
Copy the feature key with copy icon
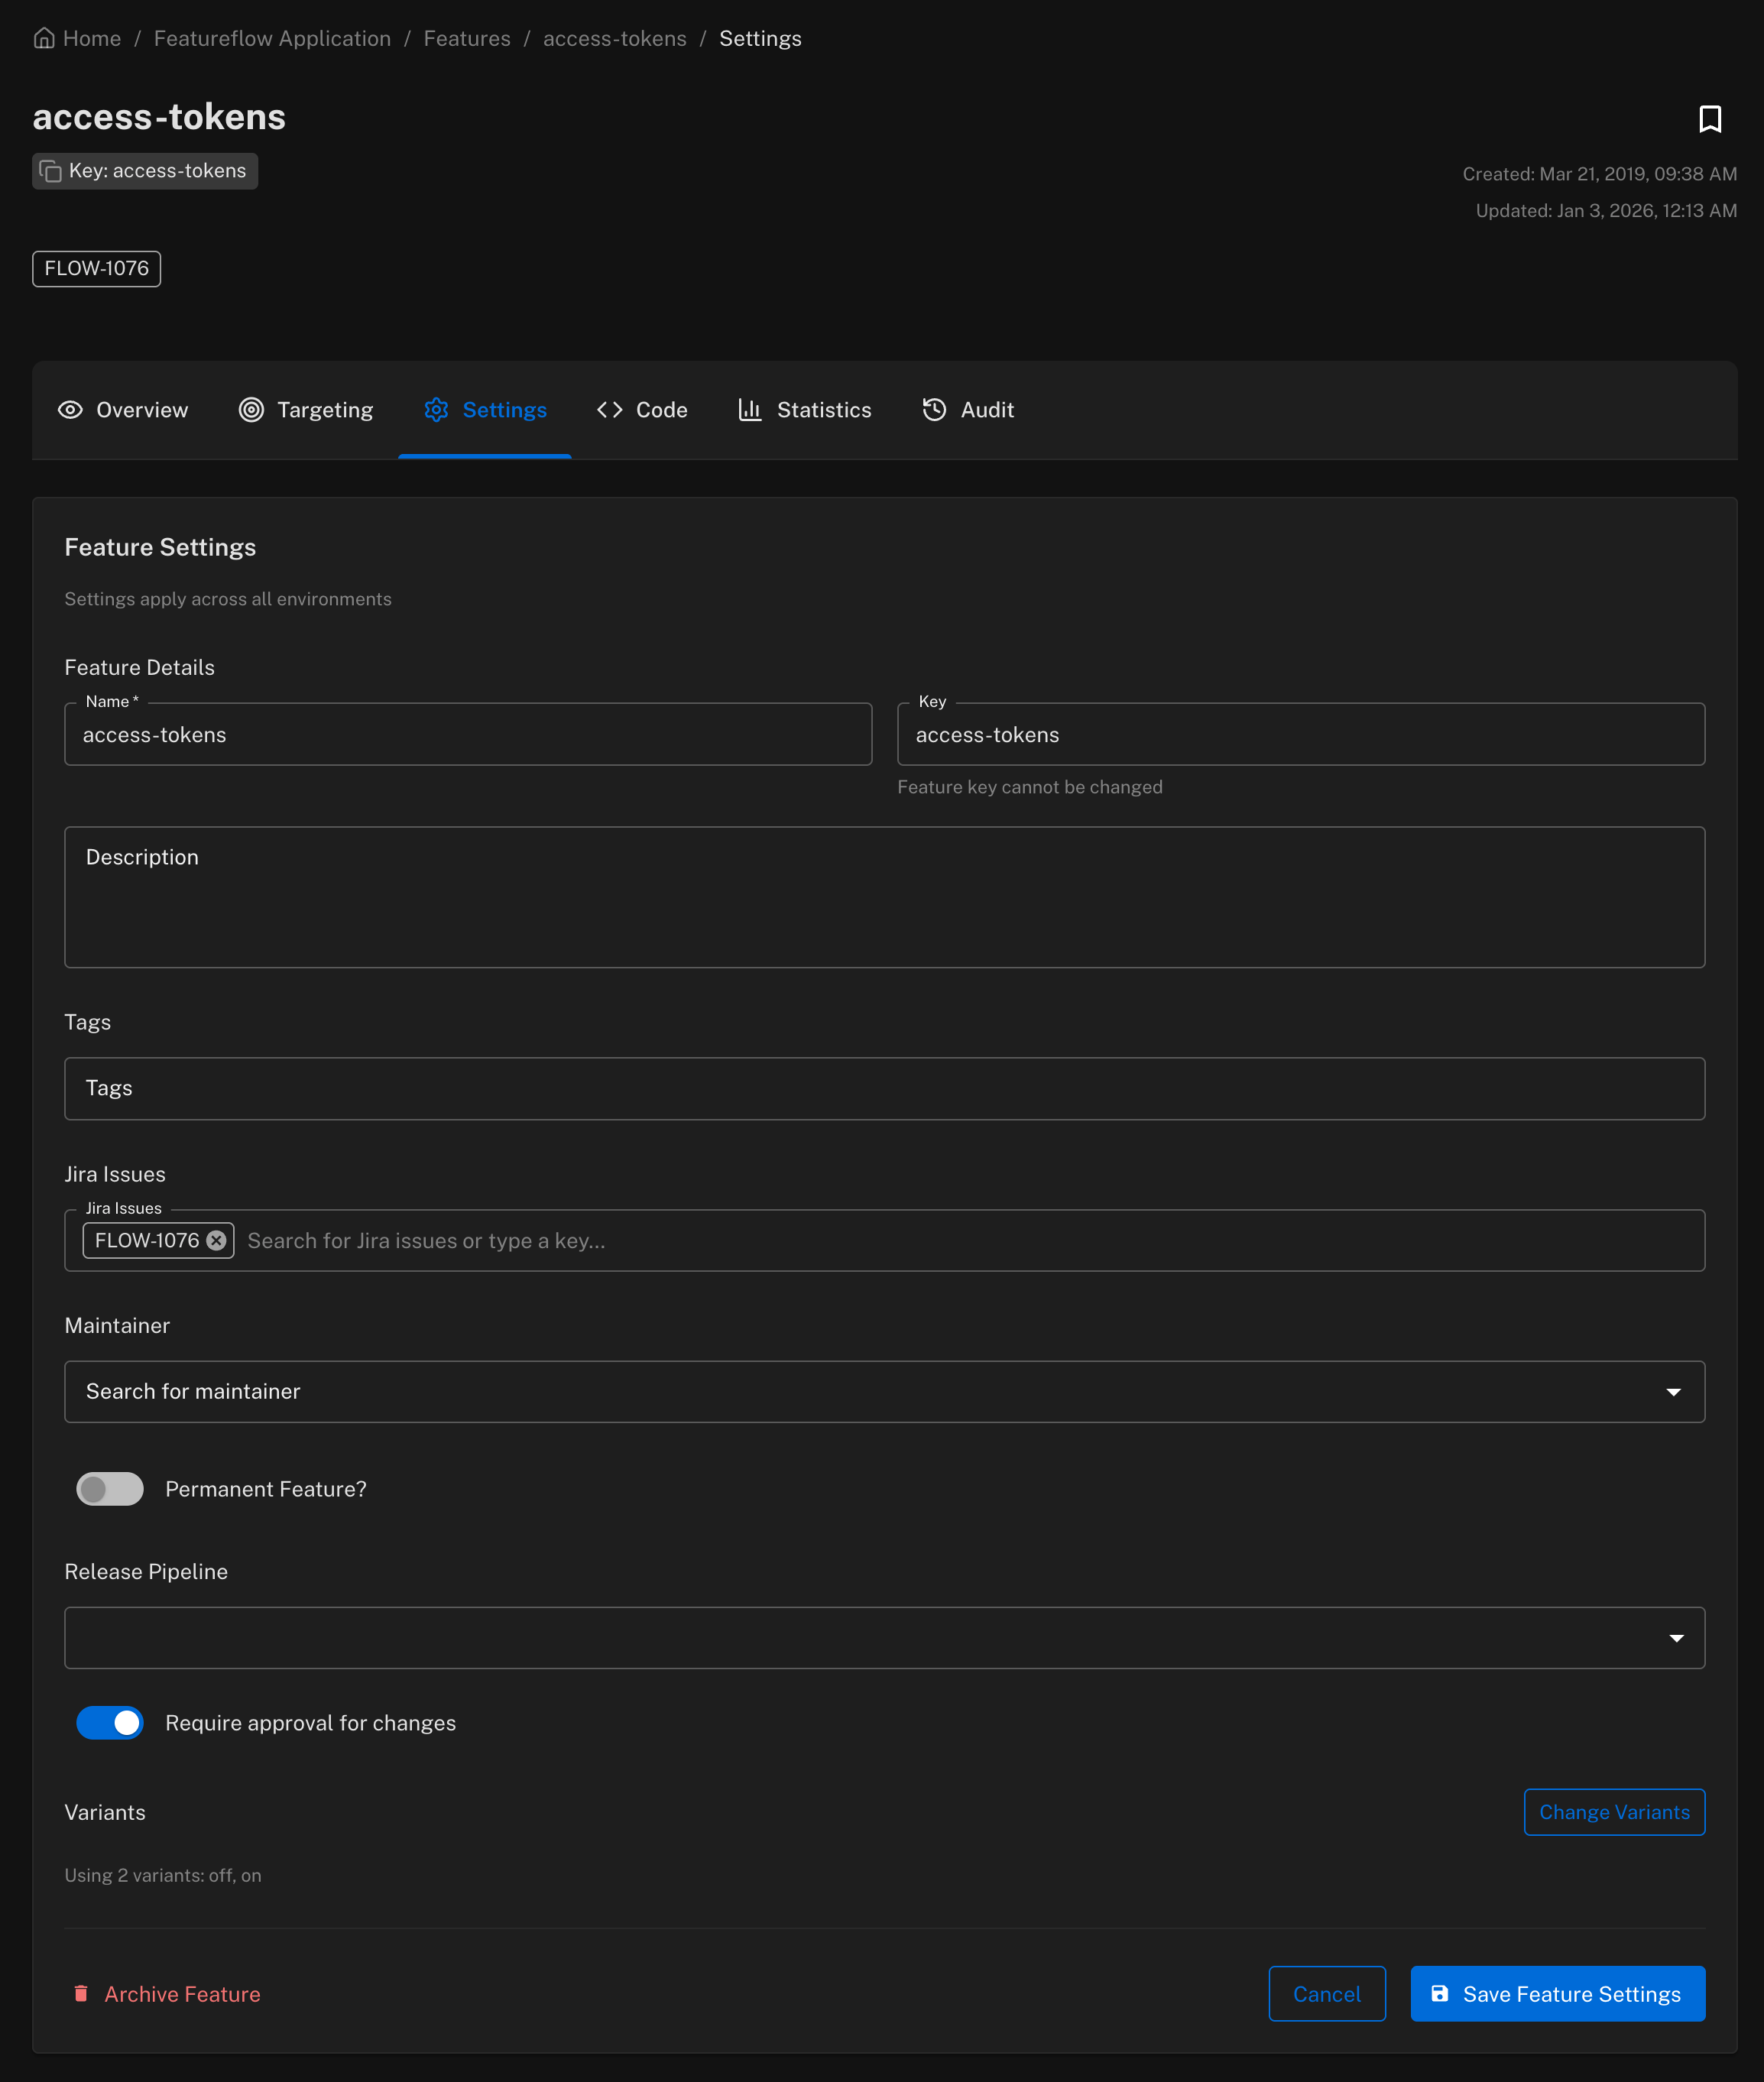coord(50,171)
